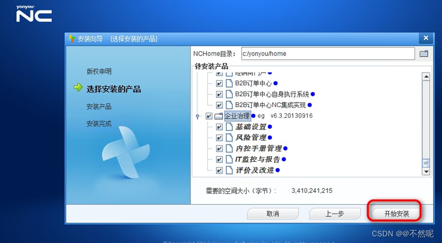442x243 pixels.
Task: Click the NCHome目录 label
Action: 214,54
